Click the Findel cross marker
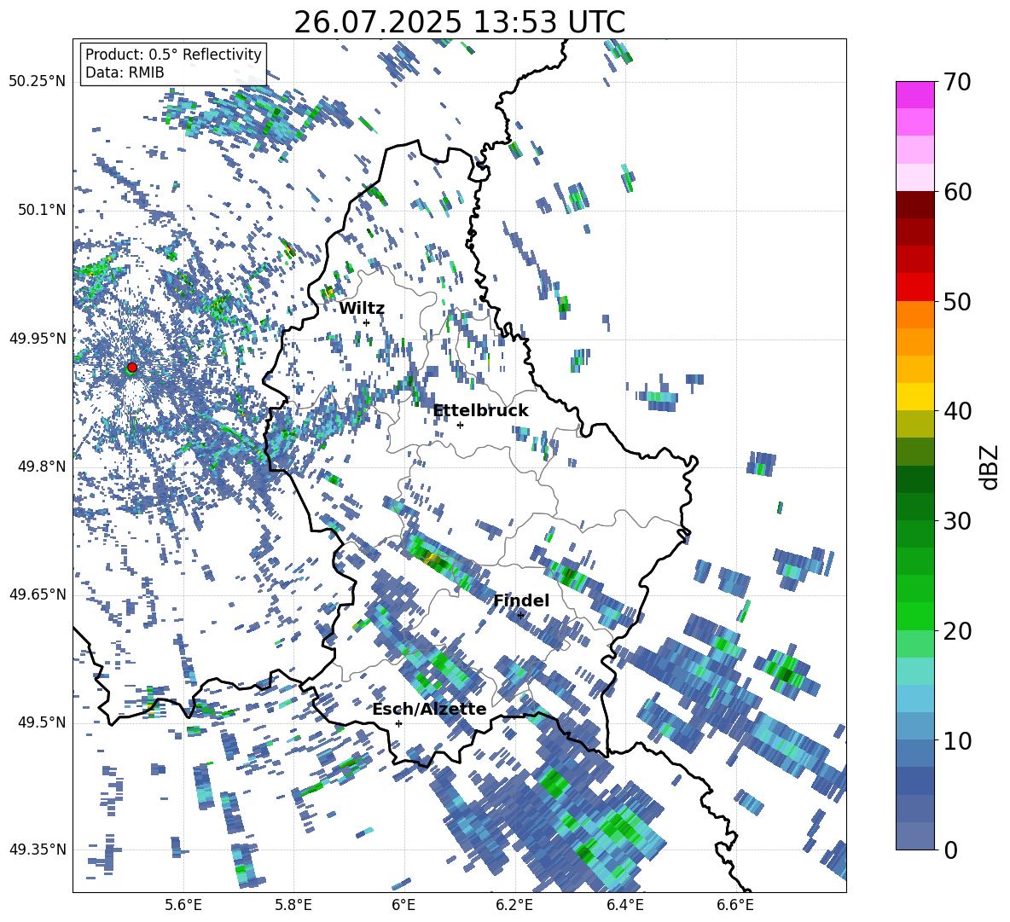1010x922 pixels. click(x=520, y=615)
